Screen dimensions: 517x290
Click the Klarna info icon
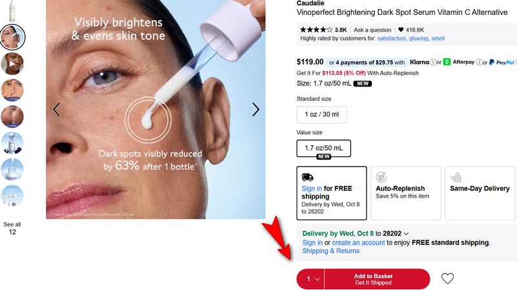pyautogui.click(x=433, y=63)
